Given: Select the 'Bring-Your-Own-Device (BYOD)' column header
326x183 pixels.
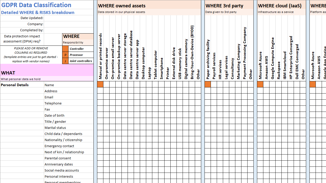Looking at the screenshot, I should click(x=192, y=52).
